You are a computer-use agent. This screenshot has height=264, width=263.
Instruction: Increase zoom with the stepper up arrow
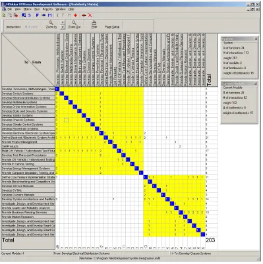click(63, 22)
